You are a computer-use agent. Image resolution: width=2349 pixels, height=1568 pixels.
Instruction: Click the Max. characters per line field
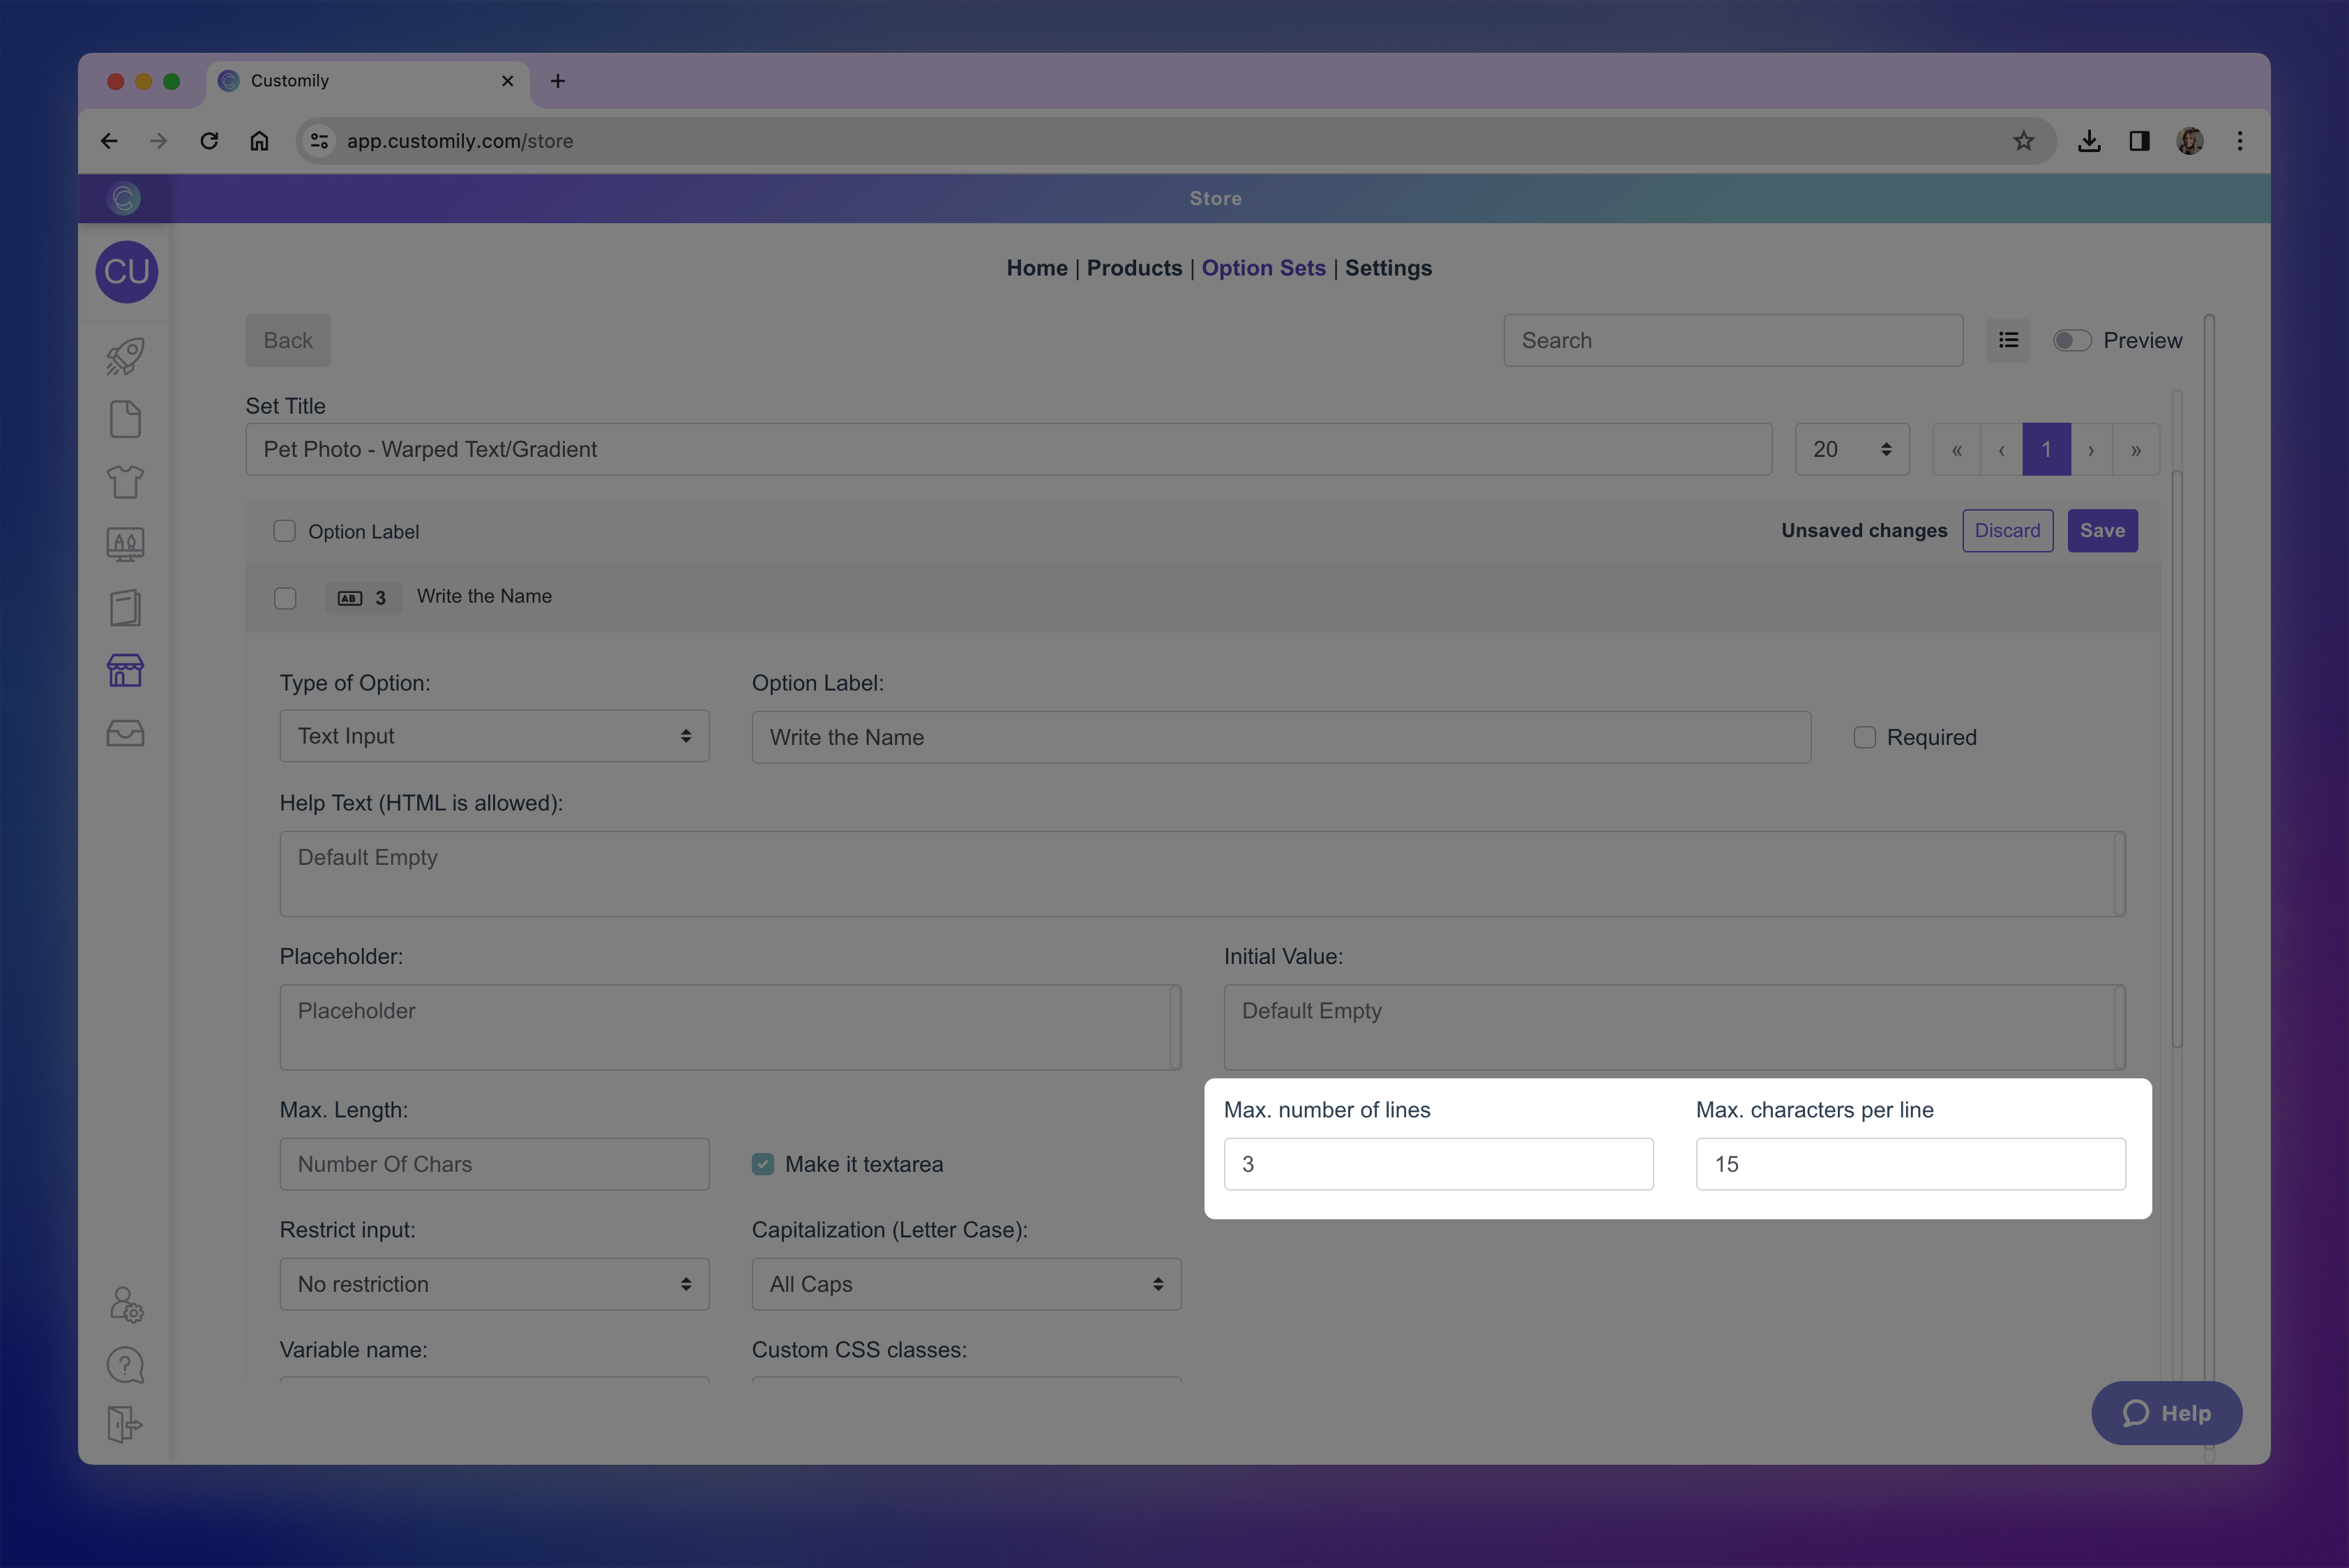click(x=1910, y=1164)
